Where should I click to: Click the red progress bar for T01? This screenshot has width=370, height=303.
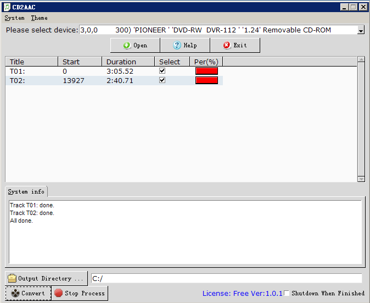[x=206, y=71]
